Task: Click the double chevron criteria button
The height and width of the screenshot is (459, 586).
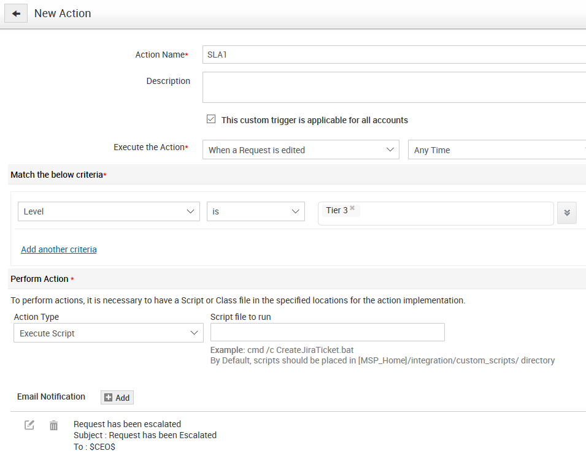Action: pyautogui.click(x=566, y=213)
